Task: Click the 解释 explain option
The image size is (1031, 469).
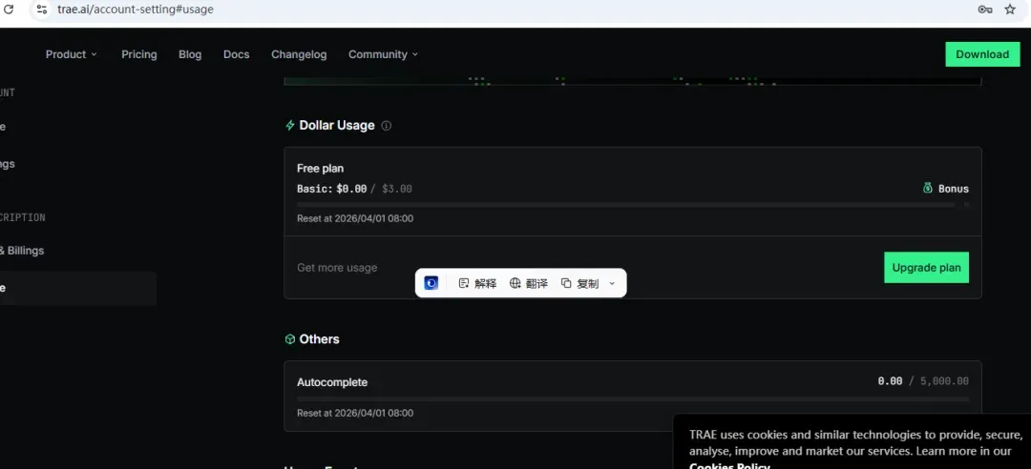Action: coord(477,283)
